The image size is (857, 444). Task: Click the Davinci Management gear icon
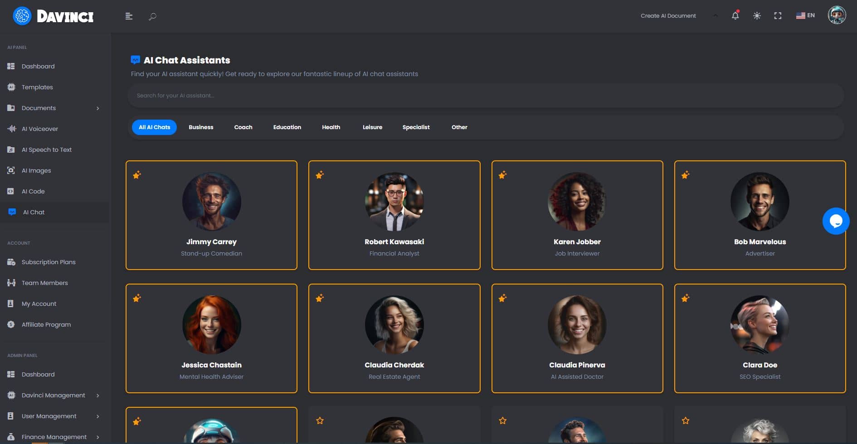click(11, 395)
